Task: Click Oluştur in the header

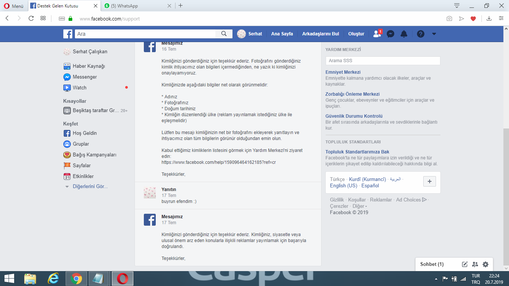Action: pyautogui.click(x=356, y=34)
